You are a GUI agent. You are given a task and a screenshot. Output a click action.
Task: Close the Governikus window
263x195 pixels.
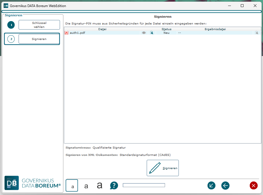coord(255,6)
